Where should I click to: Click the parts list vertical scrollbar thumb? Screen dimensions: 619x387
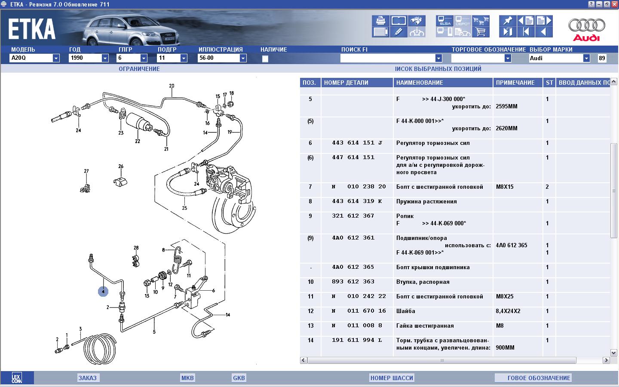point(614,190)
